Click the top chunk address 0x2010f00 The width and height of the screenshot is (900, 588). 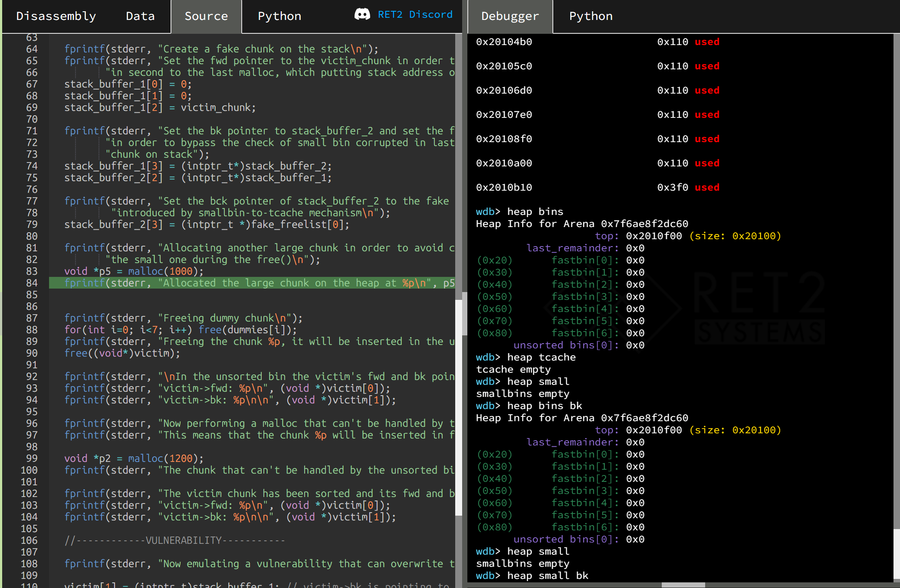coord(654,236)
